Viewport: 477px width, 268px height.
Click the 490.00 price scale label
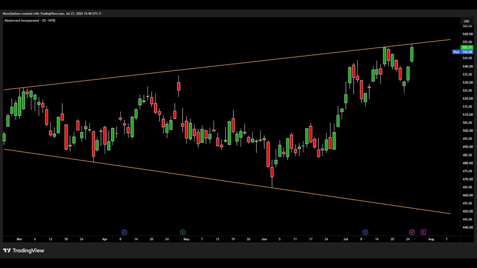coord(467,147)
